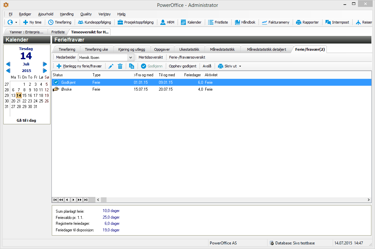
Task: Open Kalender from the main toolbar
Action: pos(191,22)
